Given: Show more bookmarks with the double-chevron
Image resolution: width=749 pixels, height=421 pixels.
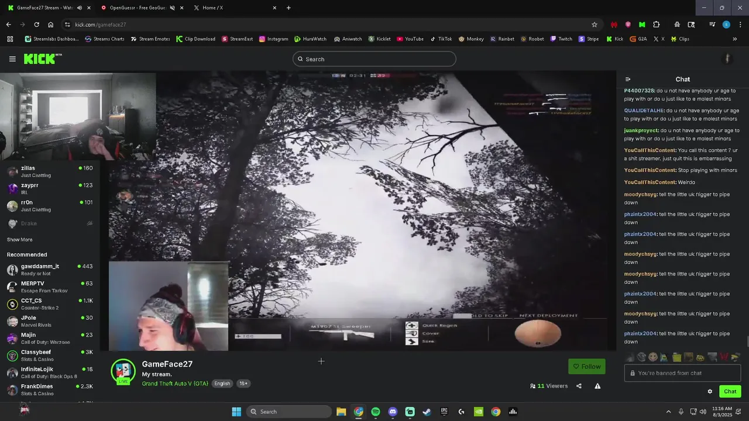Looking at the screenshot, I should coord(735,39).
